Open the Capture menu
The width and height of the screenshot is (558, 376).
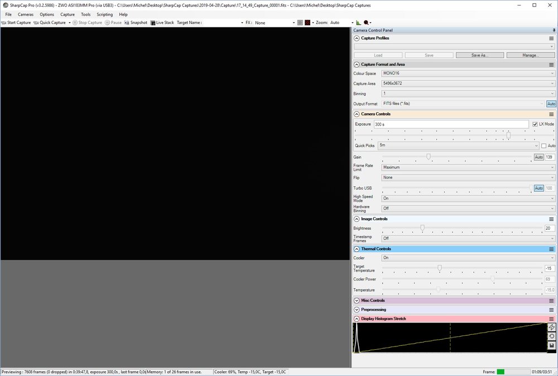pyautogui.click(x=68, y=15)
